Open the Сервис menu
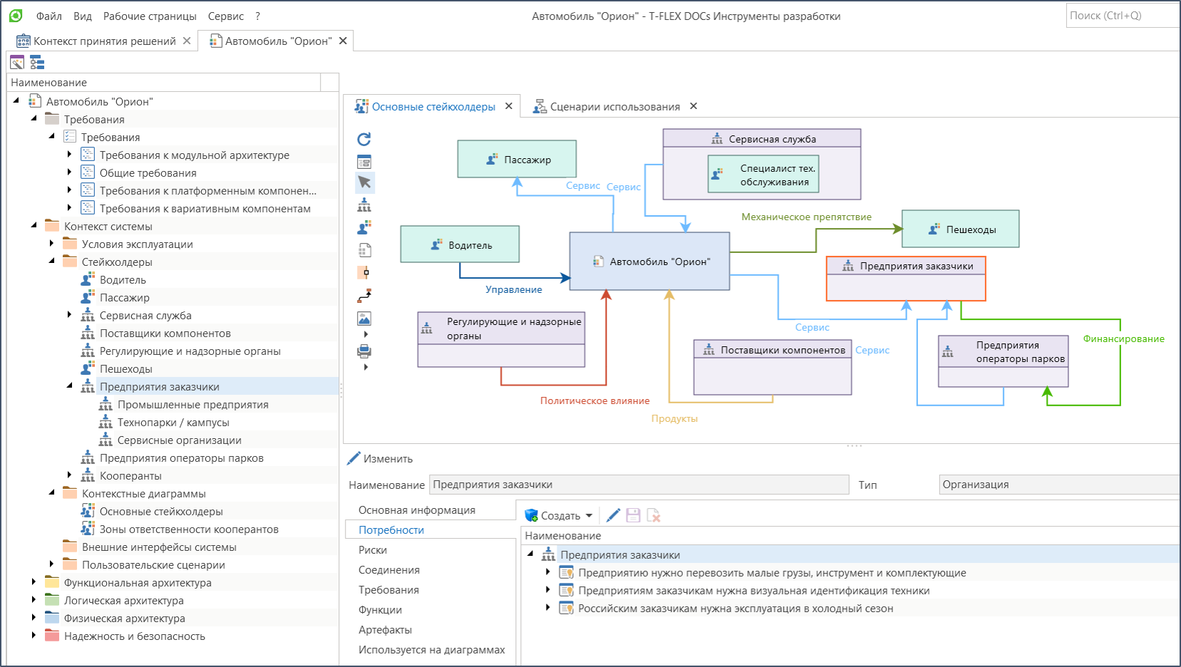This screenshot has width=1181, height=667. point(226,16)
